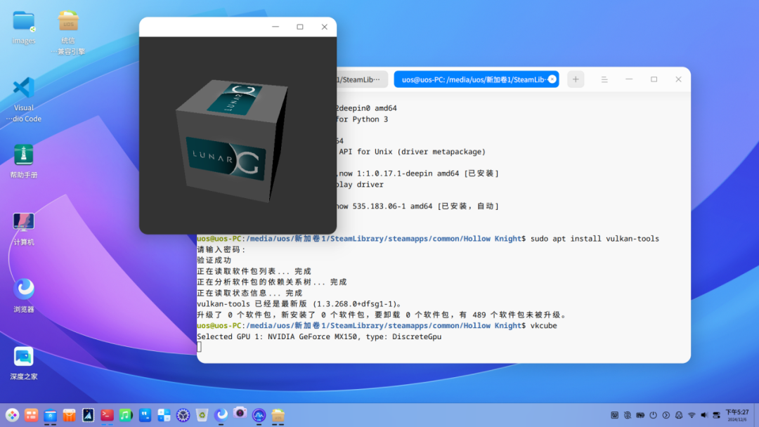Open the keyboard input indicator in tray
This screenshot has height=427, width=759.
(x=614, y=415)
